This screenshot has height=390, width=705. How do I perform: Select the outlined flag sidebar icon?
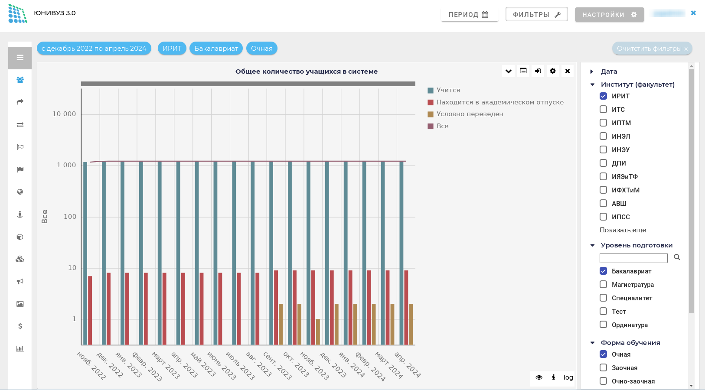pyautogui.click(x=20, y=147)
